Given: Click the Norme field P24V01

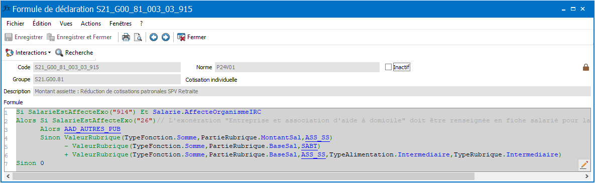Looking at the screenshot, I should coord(297,68).
